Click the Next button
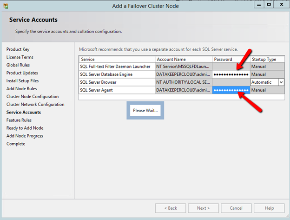The image size is (290, 220). (203, 208)
